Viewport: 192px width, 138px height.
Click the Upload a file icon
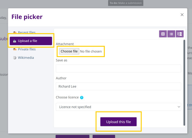click(x=15, y=41)
